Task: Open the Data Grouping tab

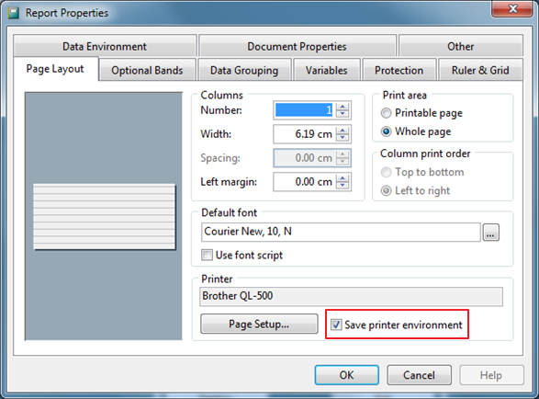Action: [244, 70]
